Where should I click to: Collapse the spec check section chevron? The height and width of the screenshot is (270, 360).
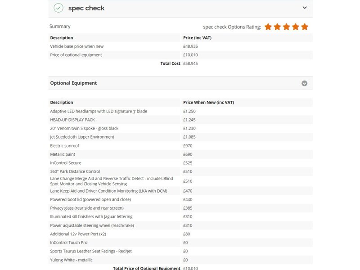[x=305, y=8]
